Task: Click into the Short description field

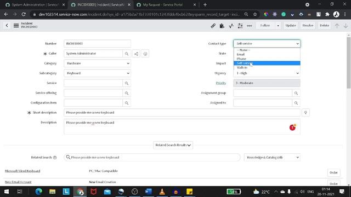Action: (182, 113)
